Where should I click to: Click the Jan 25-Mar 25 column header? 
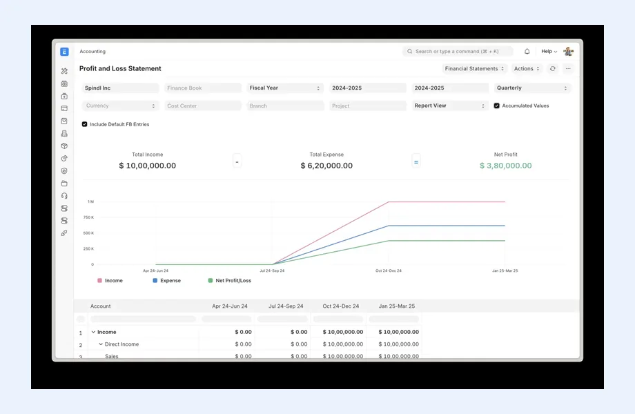pos(397,306)
